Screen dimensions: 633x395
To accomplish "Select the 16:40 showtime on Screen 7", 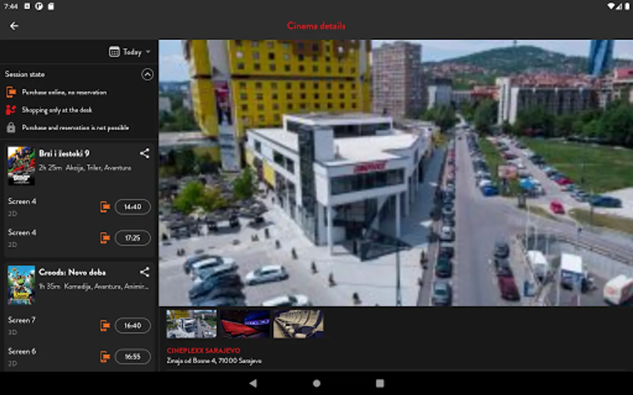I will 133,326.
